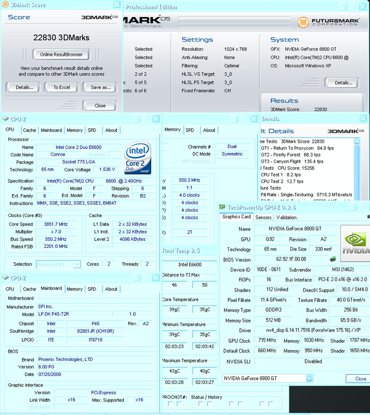
Task: Click the GPU-Z title bar icon
Action: [x=222, y=207]
